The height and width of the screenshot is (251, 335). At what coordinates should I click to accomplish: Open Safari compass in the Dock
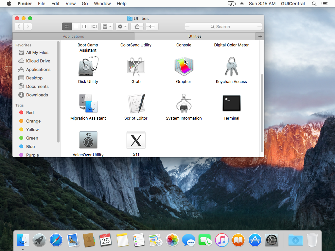point(56,240)
